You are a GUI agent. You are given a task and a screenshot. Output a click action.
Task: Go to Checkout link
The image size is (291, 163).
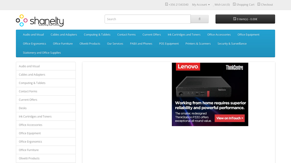(x=267, y=5)
